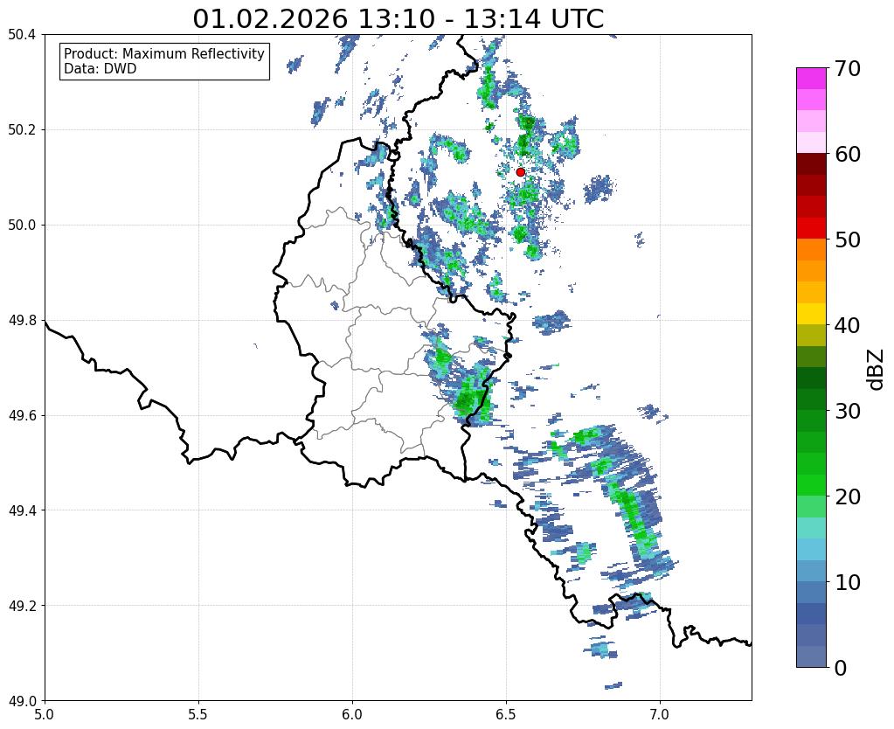Click the colorbar tick label 60
Viewport: 894px width, 729px height.
click(848, 154)
